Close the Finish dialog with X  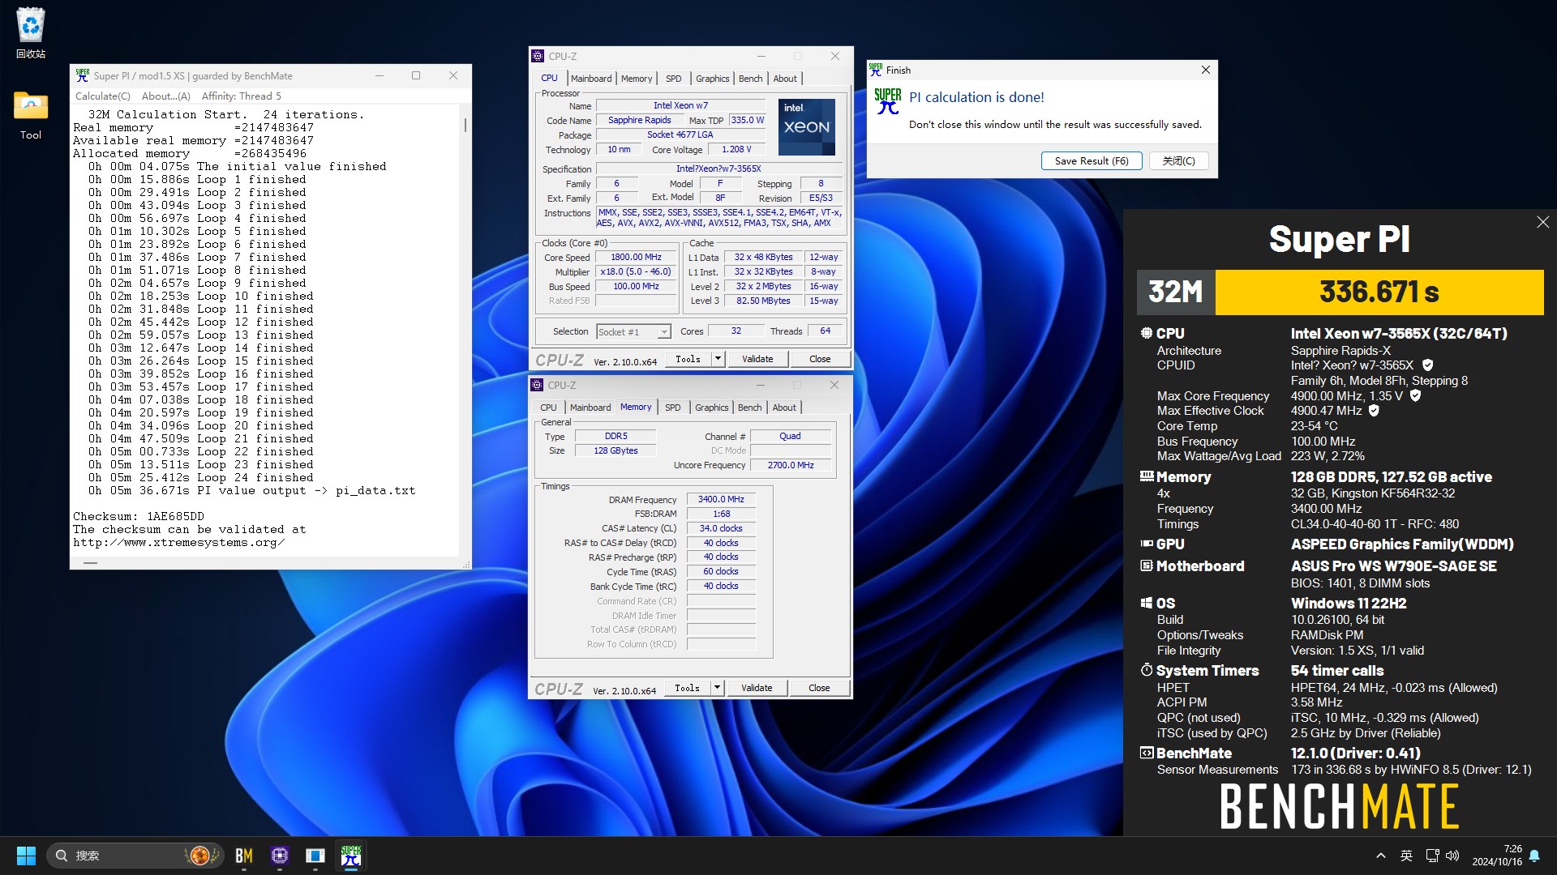pyautogui.click(x=1206, y=70)
